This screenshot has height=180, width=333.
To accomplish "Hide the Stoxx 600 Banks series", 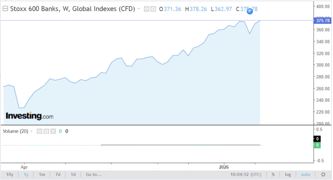I will pos(146,9).
